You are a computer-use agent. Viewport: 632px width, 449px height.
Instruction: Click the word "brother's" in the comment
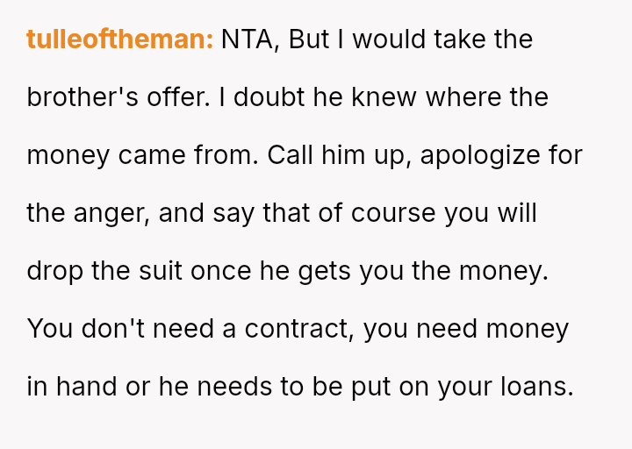(x=83, y=97)
